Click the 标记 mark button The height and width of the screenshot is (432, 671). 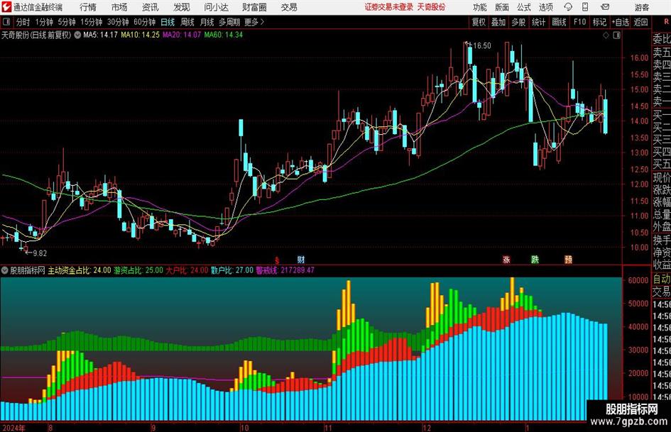click(x=599, y=22)
